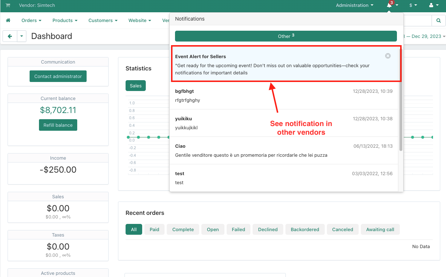Filter recent orders by Paid
Viewport: 446px width, 277px height.
coord(154,229)
